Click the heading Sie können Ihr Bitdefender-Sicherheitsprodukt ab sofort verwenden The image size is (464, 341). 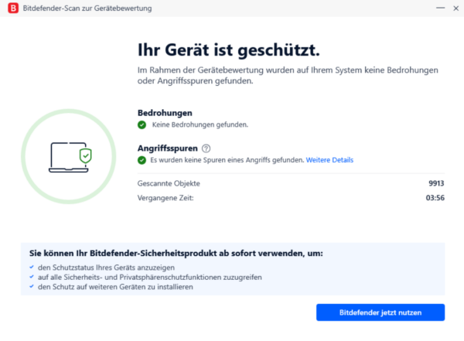[176, 254]
